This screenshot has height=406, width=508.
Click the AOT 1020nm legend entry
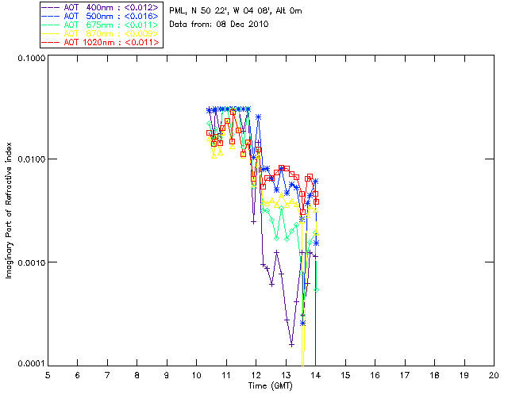click(101, 42)
